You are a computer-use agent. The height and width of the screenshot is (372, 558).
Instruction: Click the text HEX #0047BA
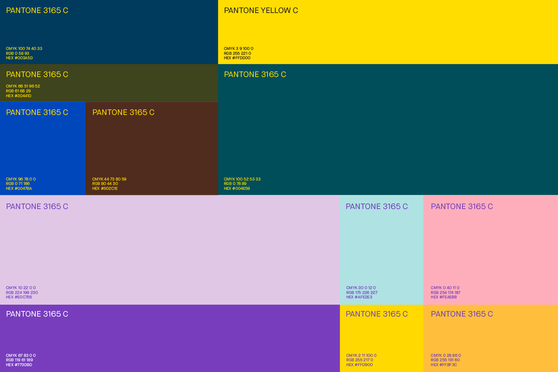tap(19, 189)
